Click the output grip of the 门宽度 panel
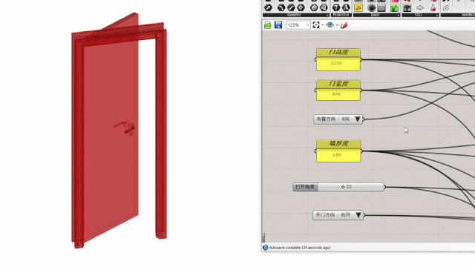The image size is (475, 267). (361, 90)
